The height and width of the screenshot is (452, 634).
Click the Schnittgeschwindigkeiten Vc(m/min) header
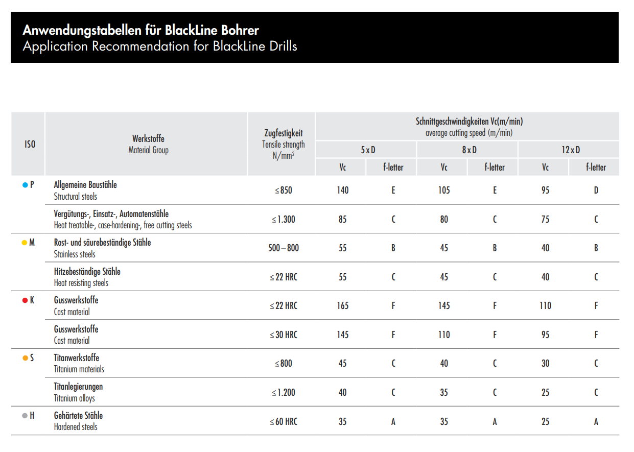tap(469, 122)
